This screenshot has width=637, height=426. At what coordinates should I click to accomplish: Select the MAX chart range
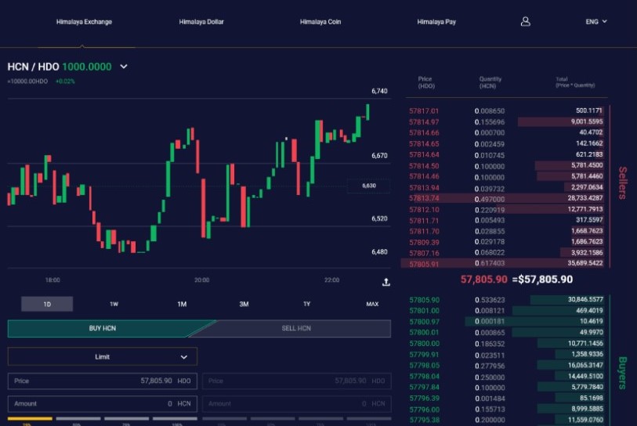(372, 304)
